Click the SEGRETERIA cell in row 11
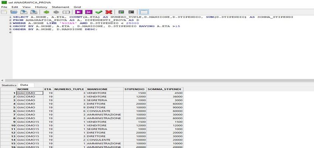Screen dimensions: 314x148 tap(105, 129)
